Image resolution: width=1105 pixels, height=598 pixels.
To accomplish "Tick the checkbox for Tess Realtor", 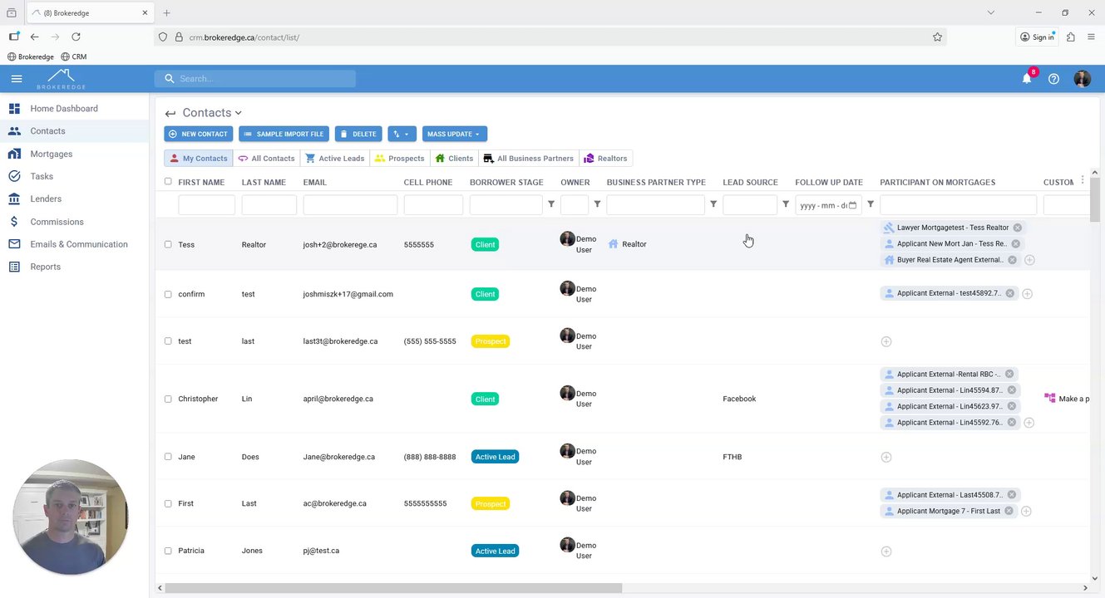I will pos(168,244).
